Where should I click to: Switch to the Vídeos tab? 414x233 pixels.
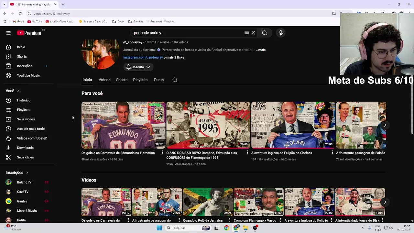[x=104, y=80]
